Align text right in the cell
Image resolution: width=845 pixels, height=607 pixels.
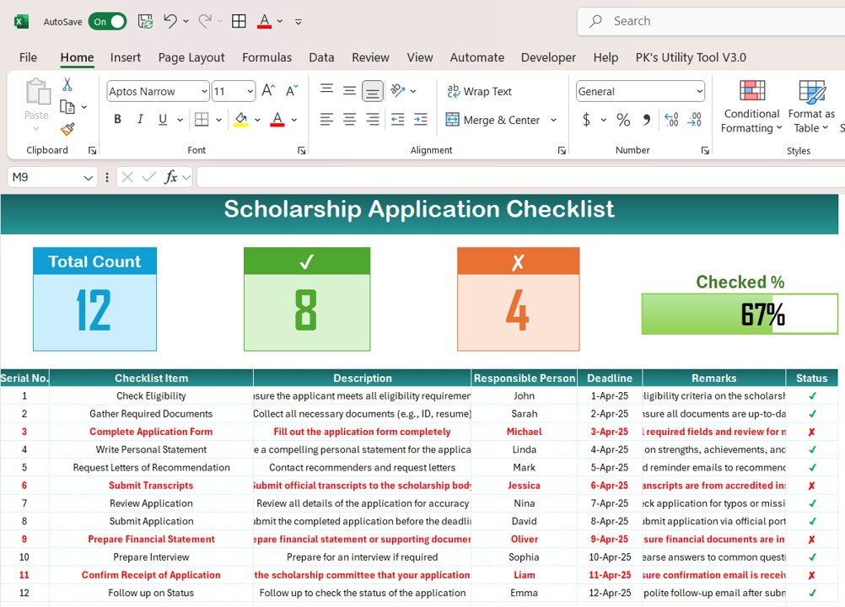(x=373, y=119)
